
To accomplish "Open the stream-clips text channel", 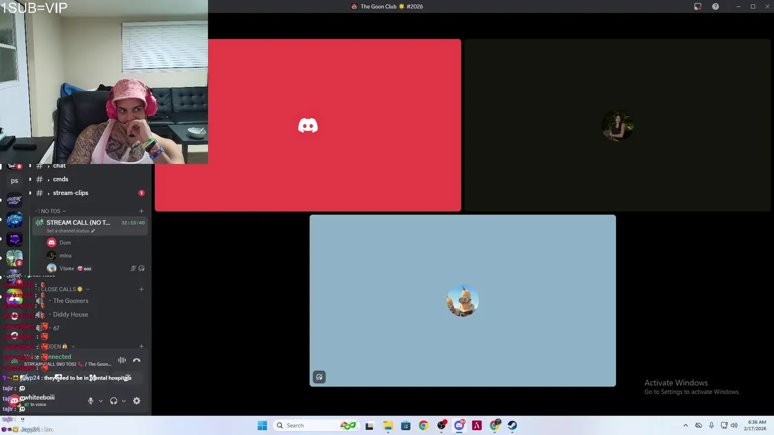I will pos(89,193).
